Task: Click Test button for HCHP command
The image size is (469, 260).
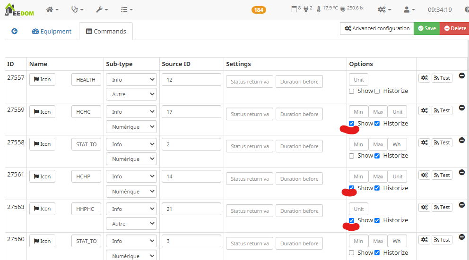Action: (442, 175)
